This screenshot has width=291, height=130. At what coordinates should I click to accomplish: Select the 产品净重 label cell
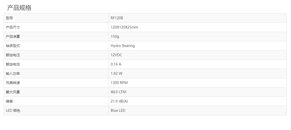13,36
